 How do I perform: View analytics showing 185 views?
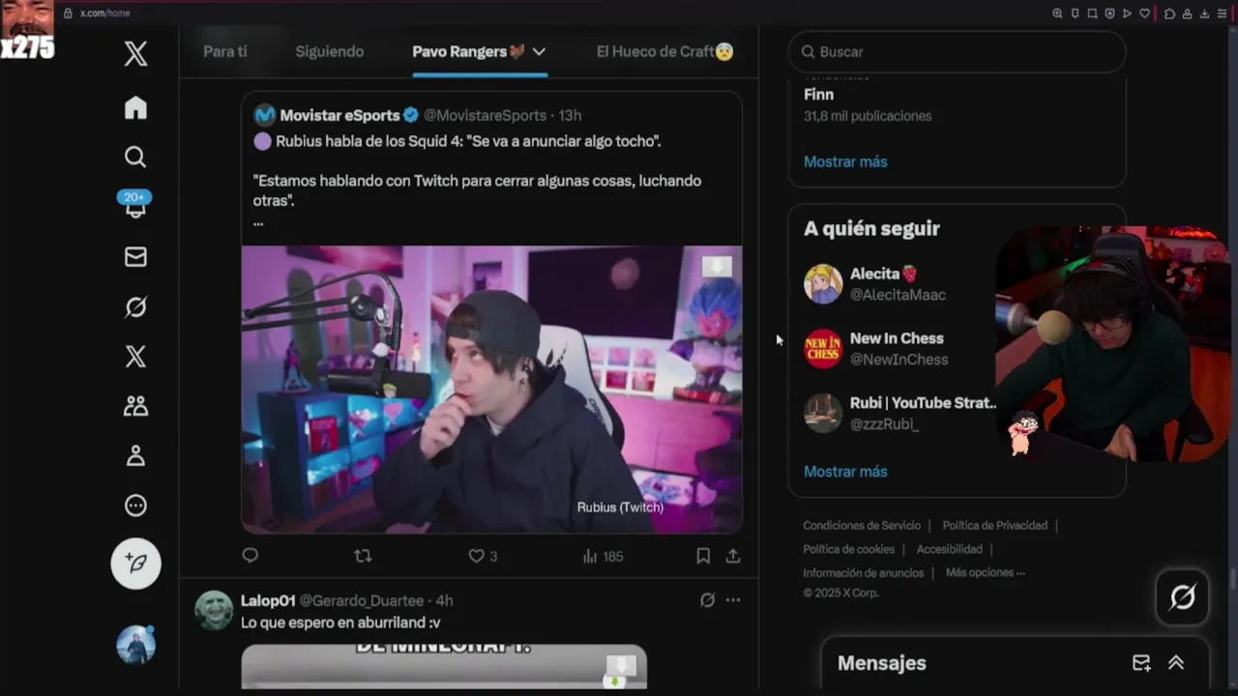(x=603, y=556)
